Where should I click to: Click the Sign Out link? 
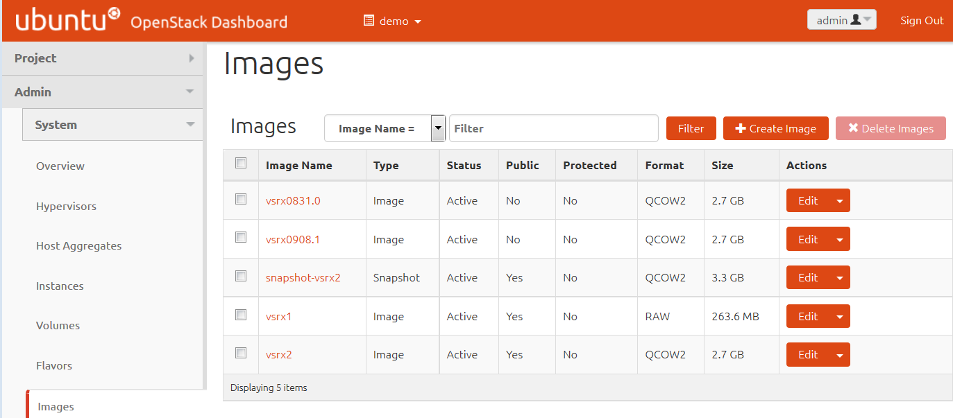[921, 21]
